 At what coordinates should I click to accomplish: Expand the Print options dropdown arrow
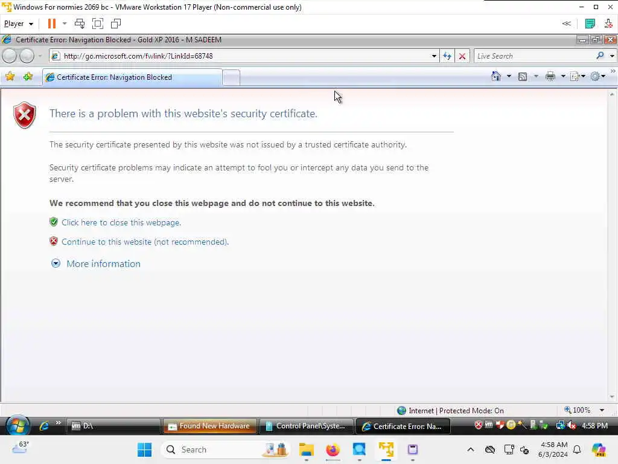click(x=563, y=77)
